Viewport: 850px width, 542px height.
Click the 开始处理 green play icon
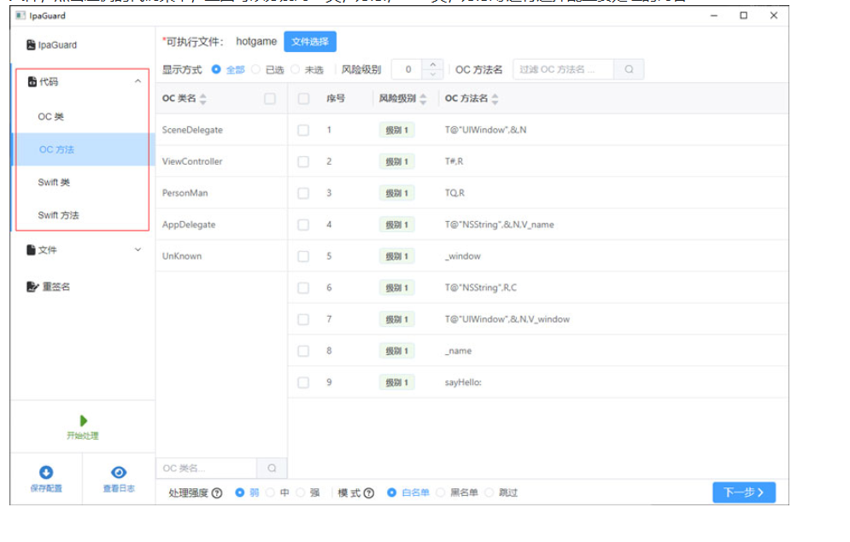(83, 420)
